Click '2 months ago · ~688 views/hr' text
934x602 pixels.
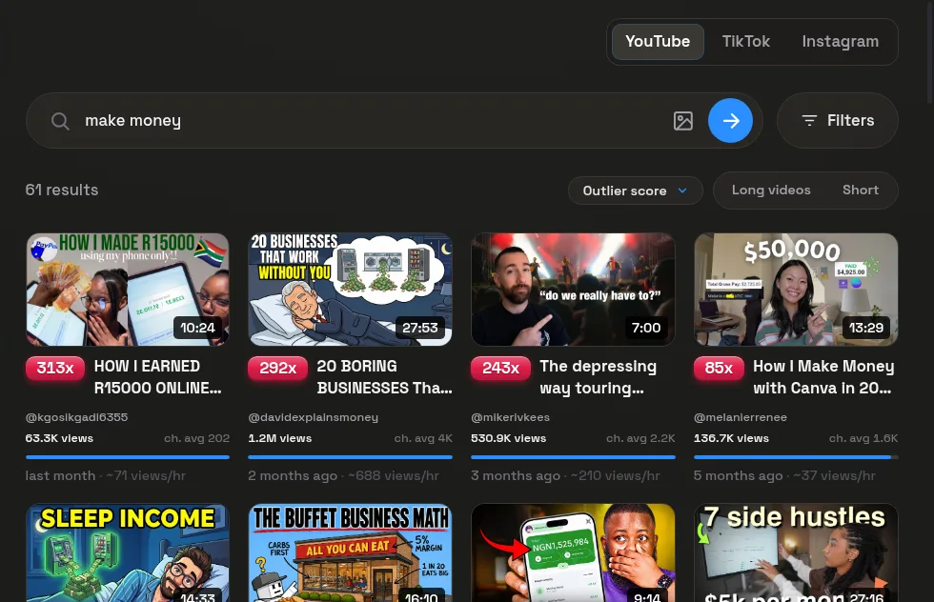344,475
